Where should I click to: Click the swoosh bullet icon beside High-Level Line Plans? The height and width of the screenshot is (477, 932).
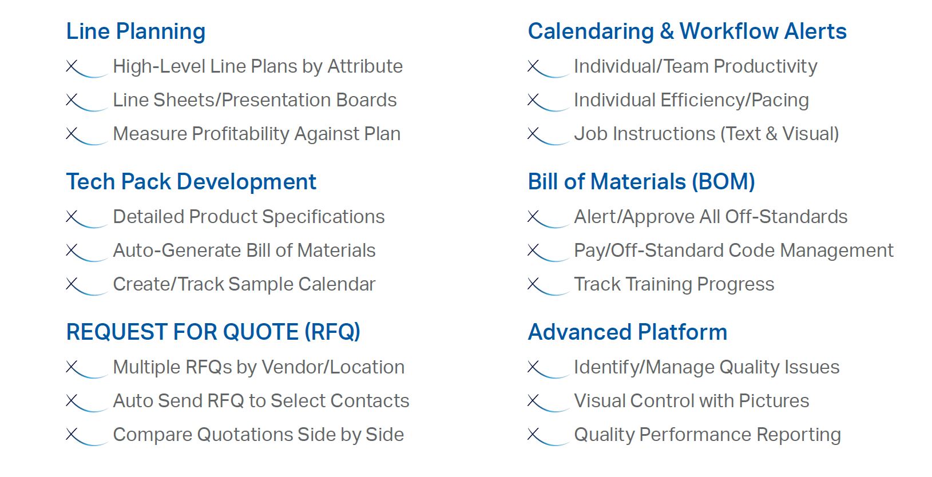pos(87,68)
